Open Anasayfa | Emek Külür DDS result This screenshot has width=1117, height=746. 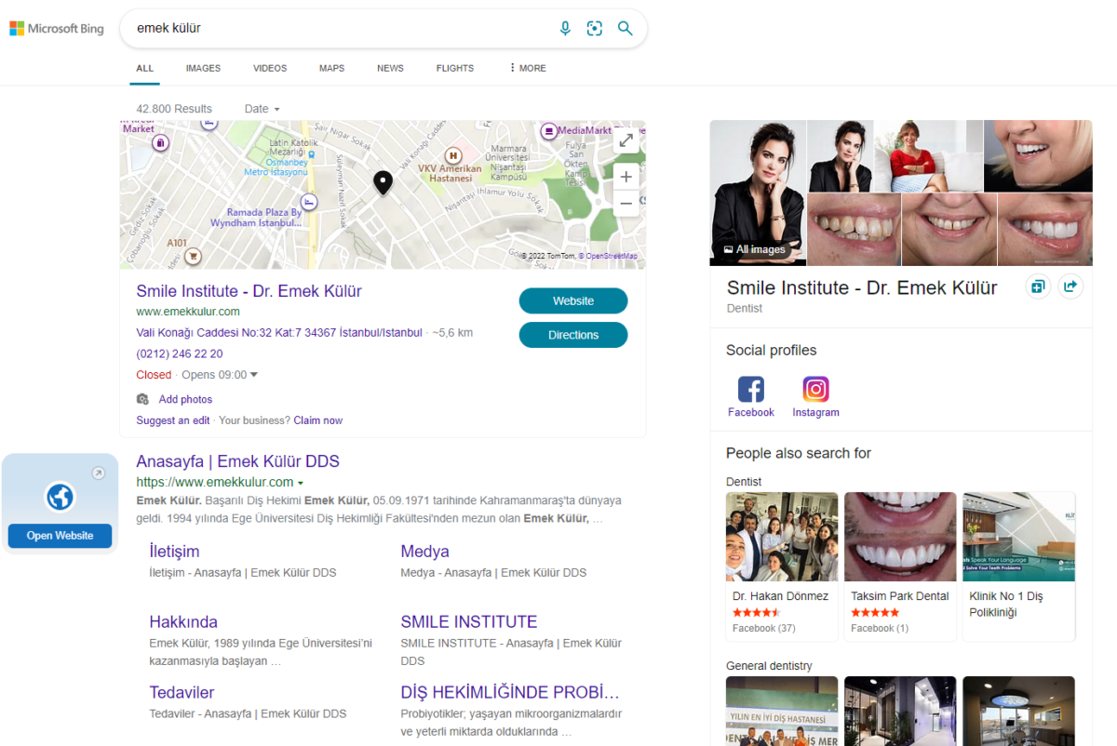point(237,461)
